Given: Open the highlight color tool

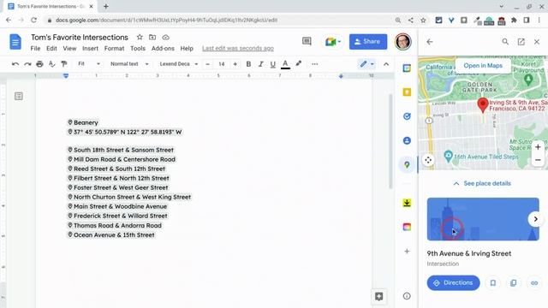Looking at the screenshot, I should point(299,64).
